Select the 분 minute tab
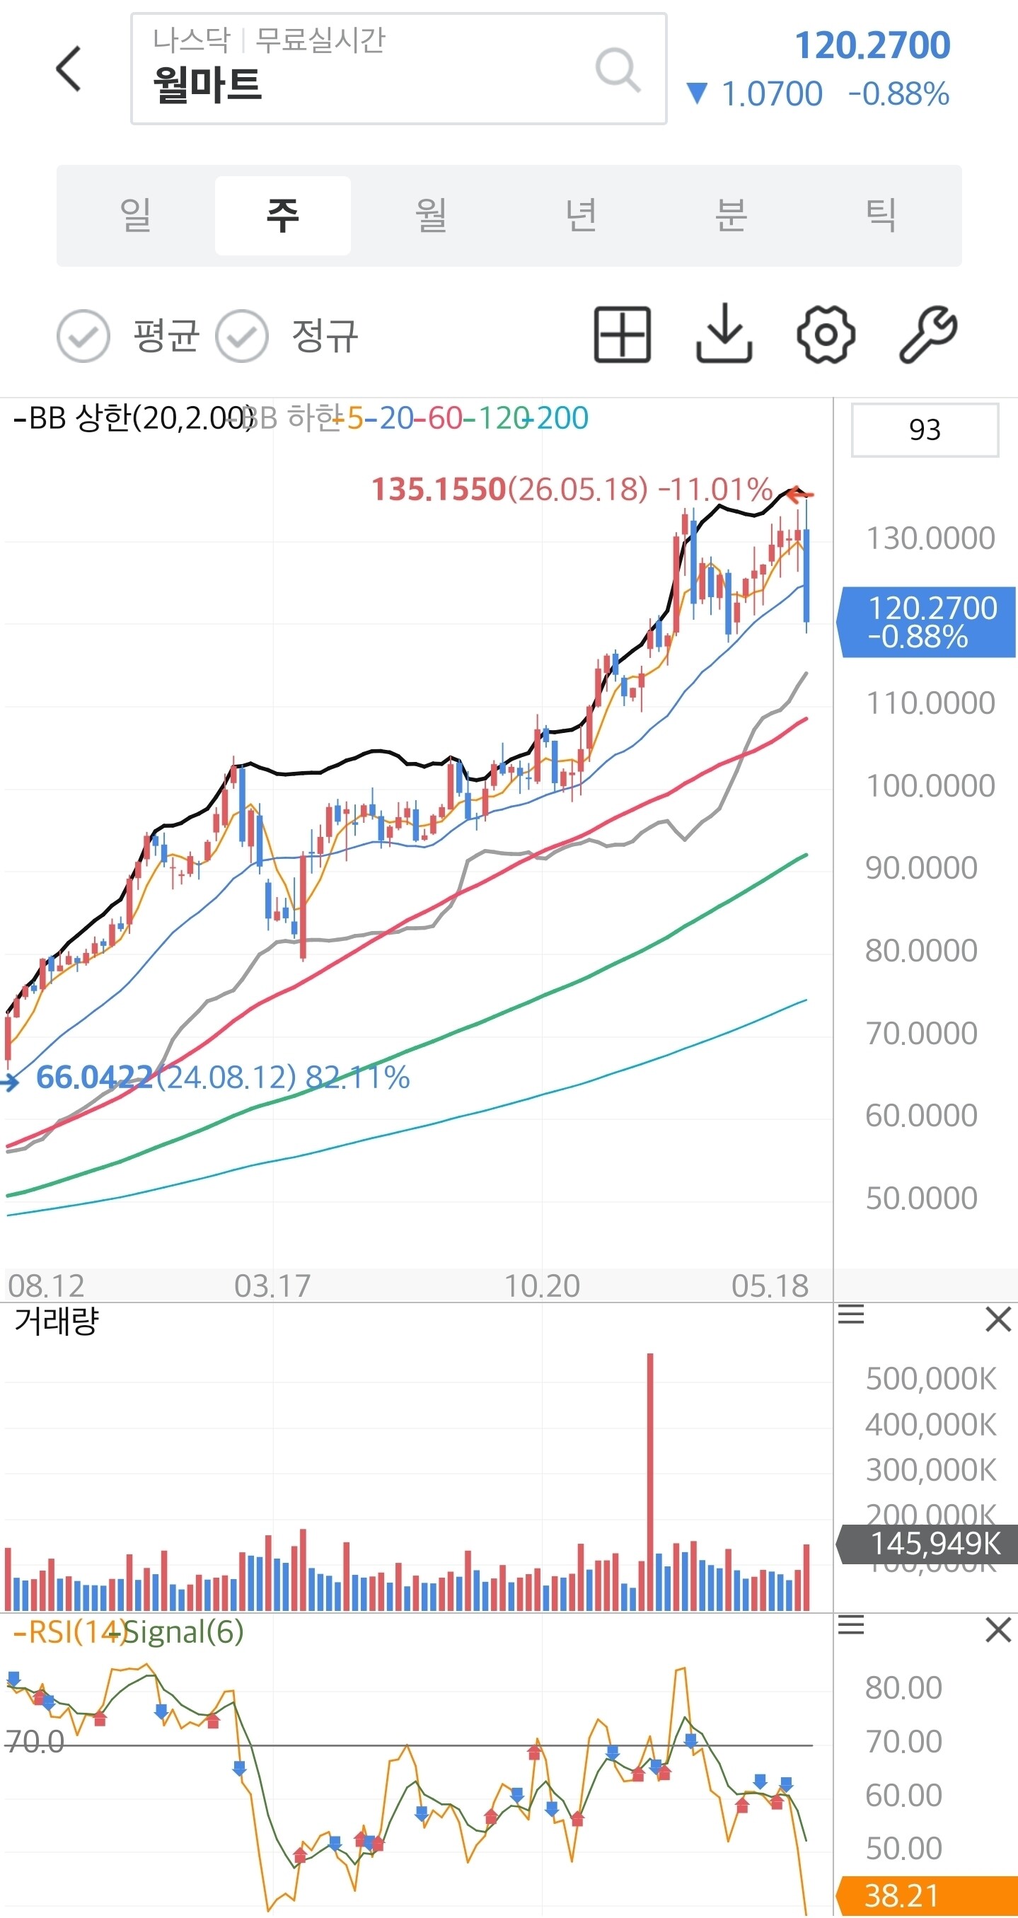 (731, 216)
